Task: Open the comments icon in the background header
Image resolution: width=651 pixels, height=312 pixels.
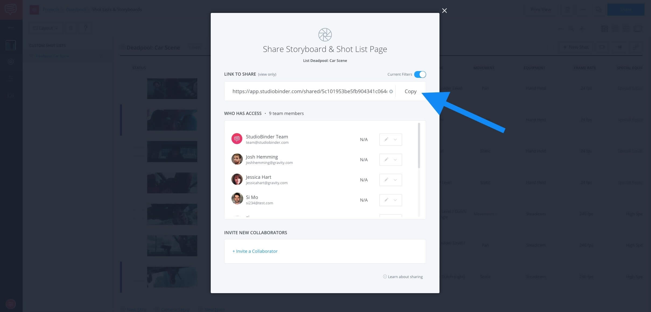Action: 598,10
